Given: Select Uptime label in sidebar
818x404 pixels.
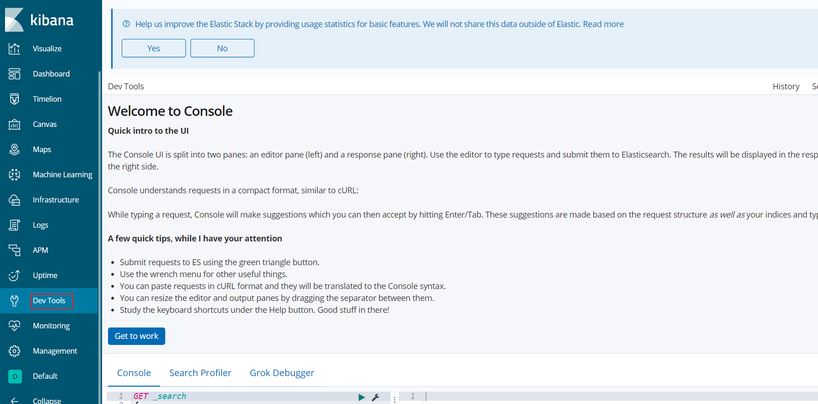Looking at the screenshot, I should pyautogui.click(x=45, y=275).
